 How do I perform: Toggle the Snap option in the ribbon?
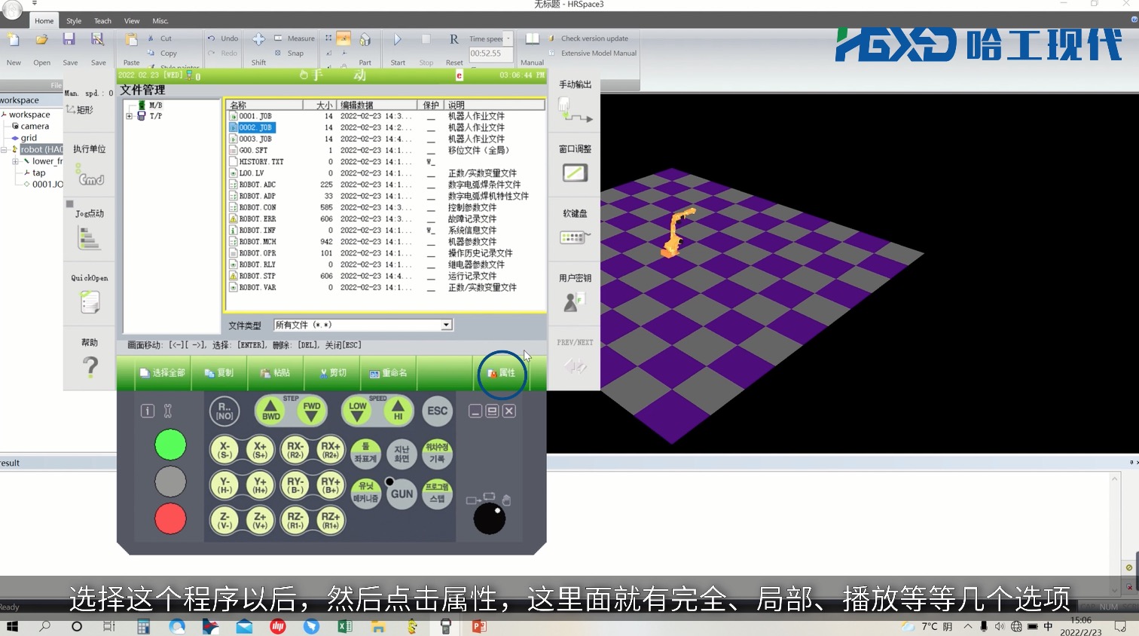click(x=289, y=54)
